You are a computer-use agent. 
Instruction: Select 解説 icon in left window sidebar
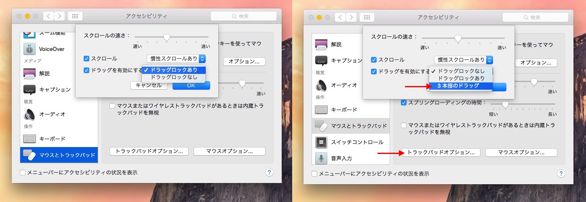[x=30, y=74]
